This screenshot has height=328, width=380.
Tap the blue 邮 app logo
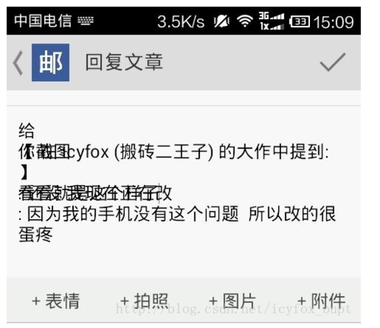[x=50, y=62]
